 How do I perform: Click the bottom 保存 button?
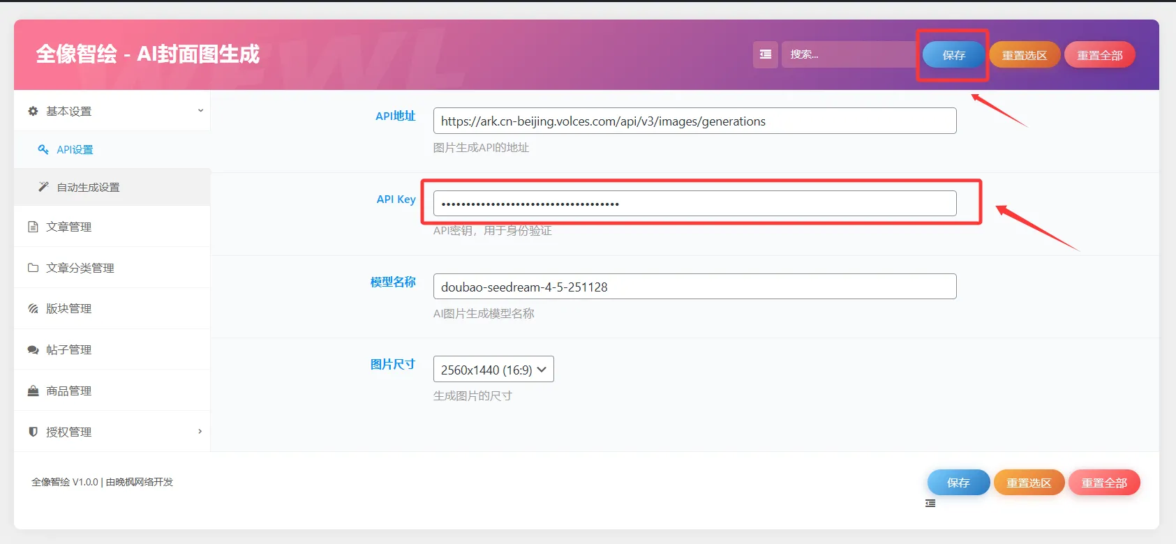(x=958, y=483)
